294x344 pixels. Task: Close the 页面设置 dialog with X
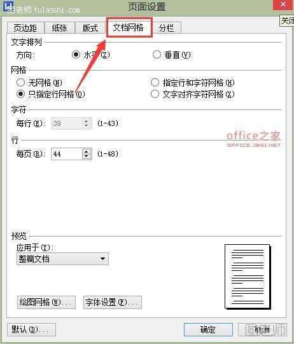point(283,4)
